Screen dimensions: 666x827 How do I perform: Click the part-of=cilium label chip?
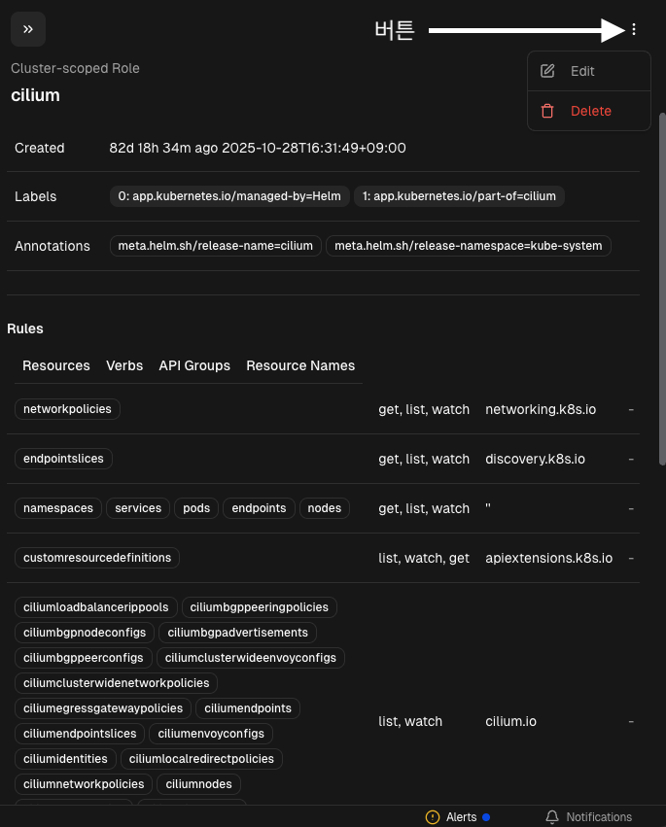(x=459, y=196)
